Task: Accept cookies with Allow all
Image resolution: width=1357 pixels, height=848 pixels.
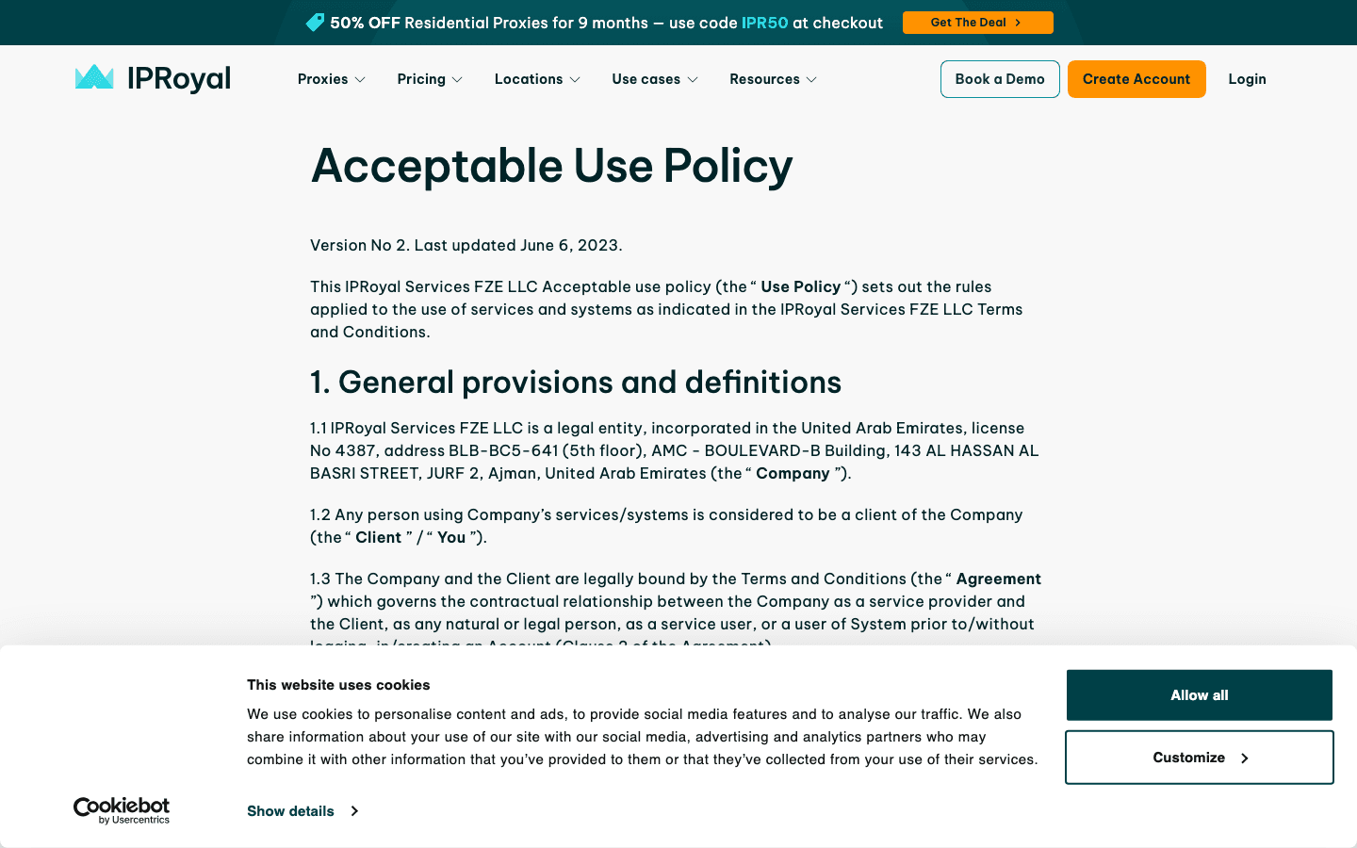Action: tap(1199, 695)
